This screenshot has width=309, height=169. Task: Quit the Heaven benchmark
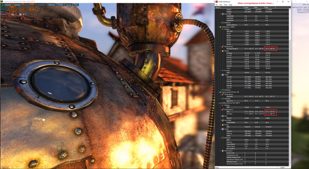[x=76, y=5]
